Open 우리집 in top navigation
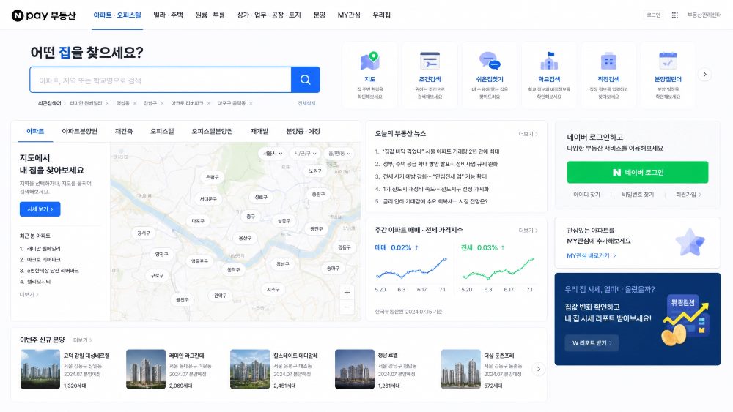Viewport: 733px width, 412px height. [x=381, y=15]
